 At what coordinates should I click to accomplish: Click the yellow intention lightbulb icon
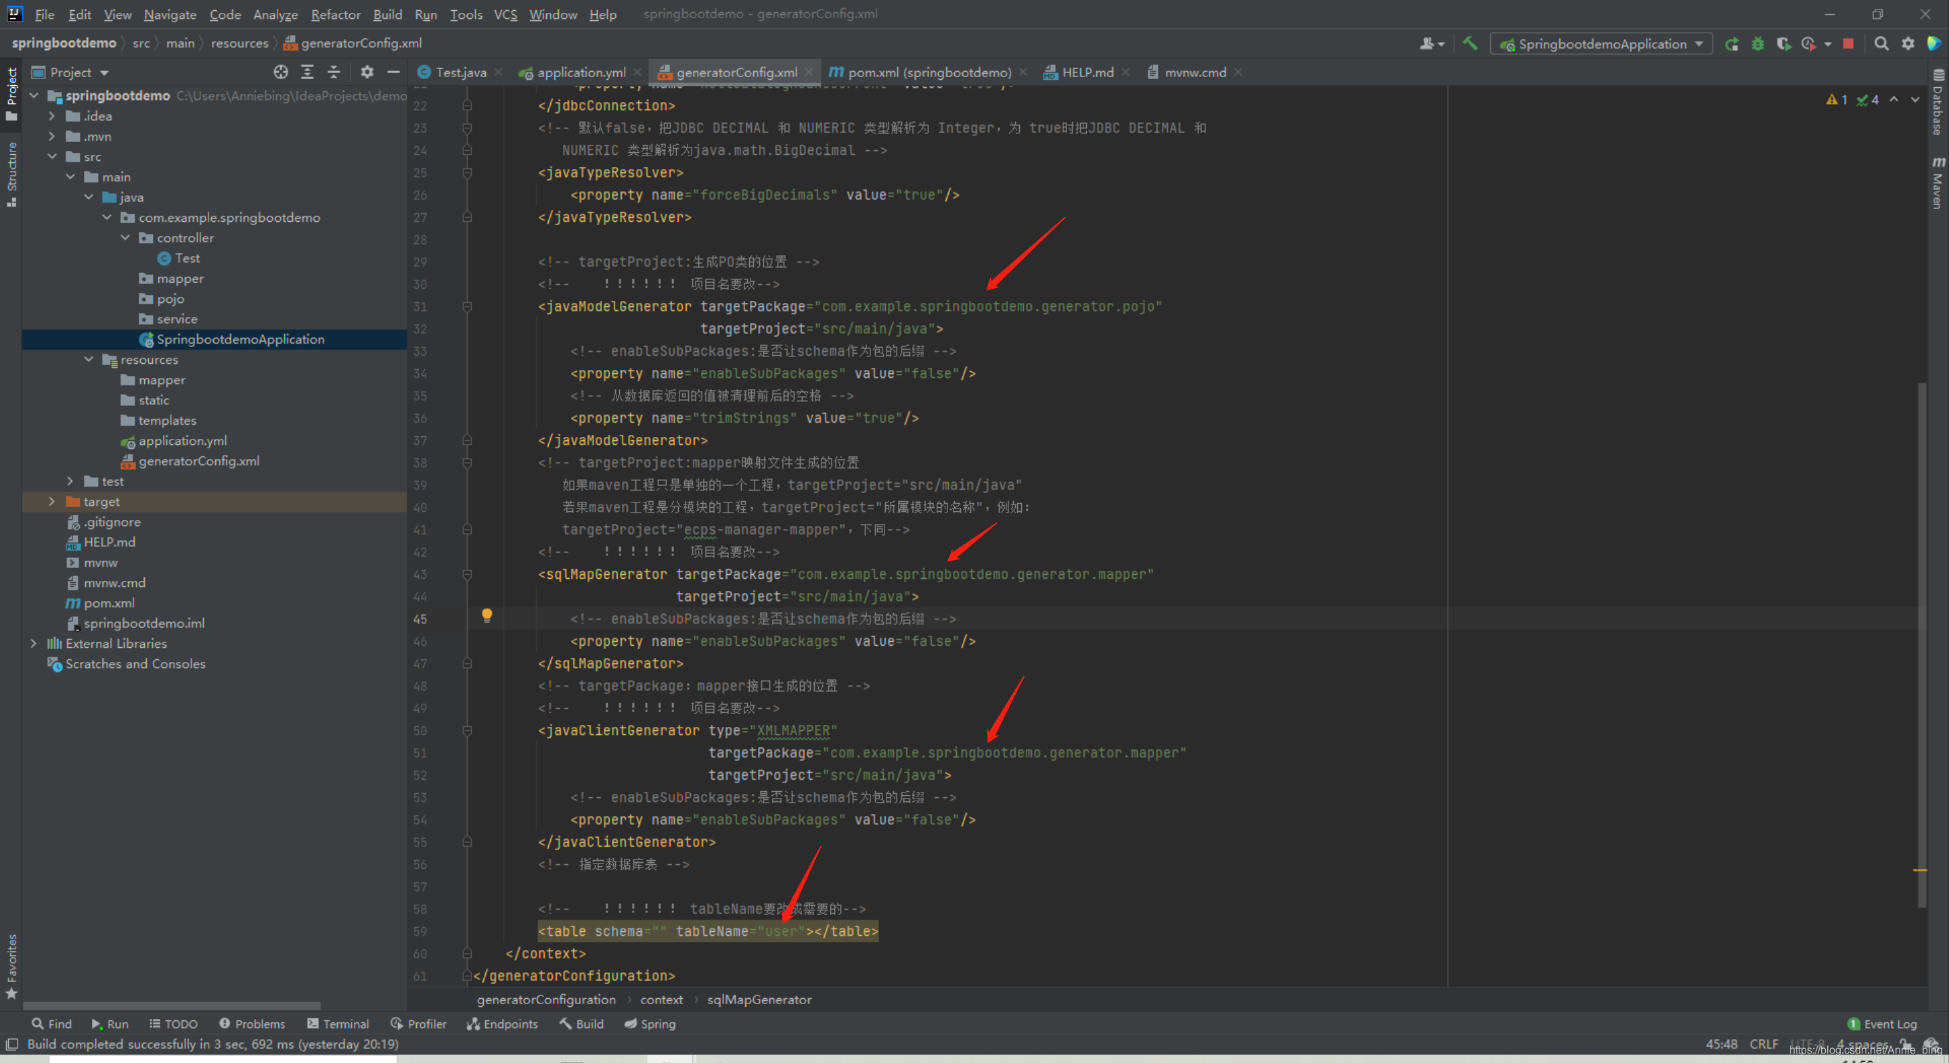point(487,615)
